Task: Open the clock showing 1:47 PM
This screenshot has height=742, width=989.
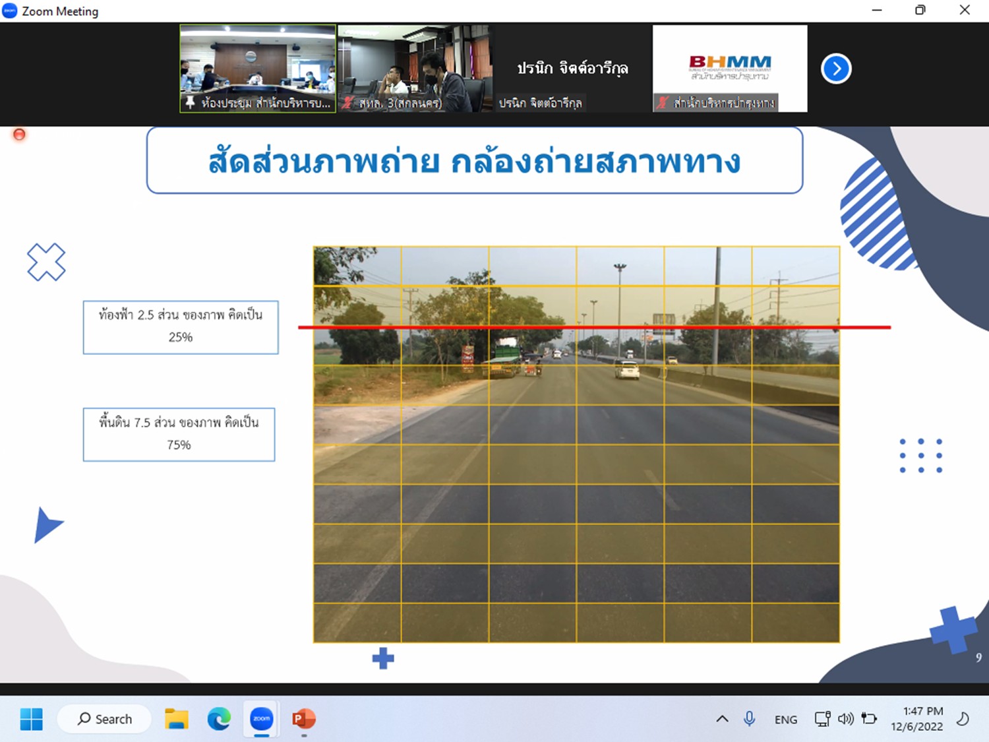Action: 916,719
